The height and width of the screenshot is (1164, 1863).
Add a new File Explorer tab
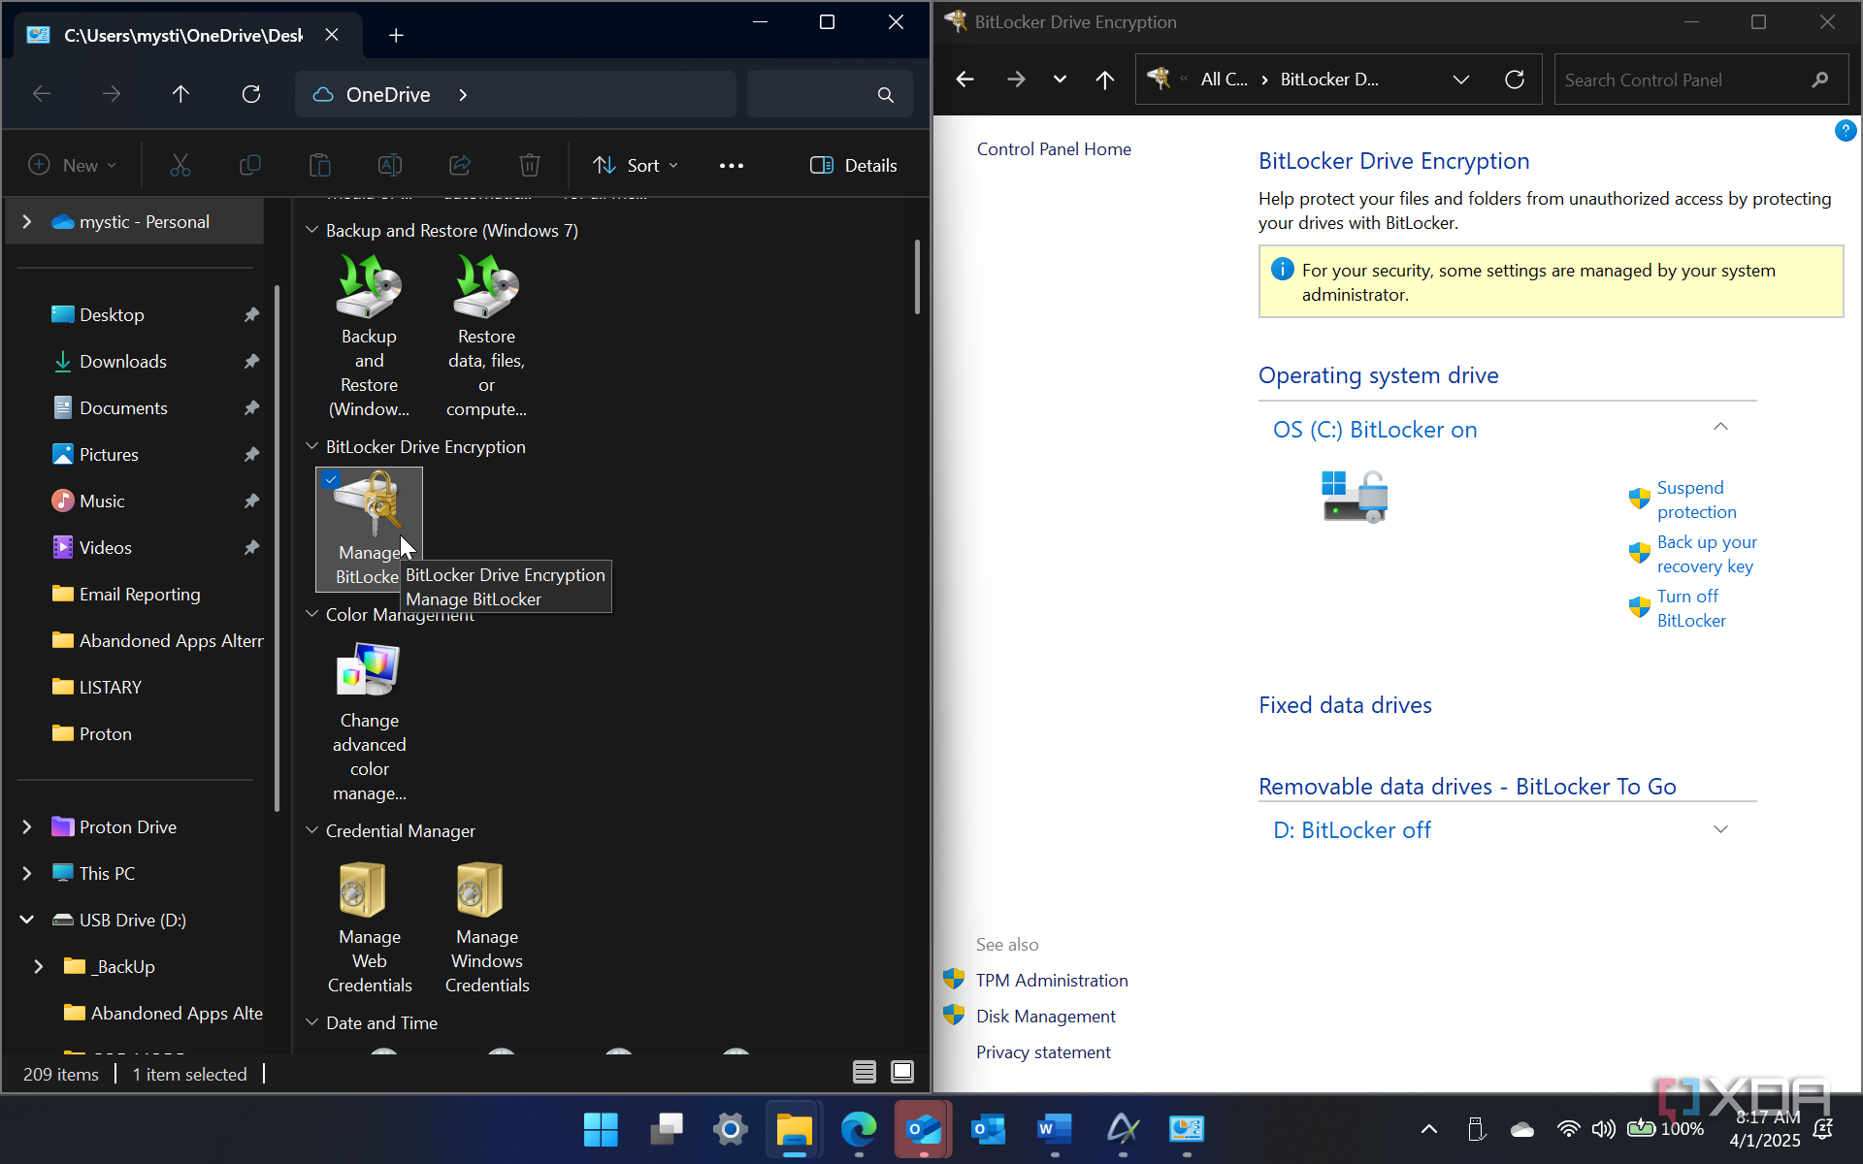tap(396, 35)
